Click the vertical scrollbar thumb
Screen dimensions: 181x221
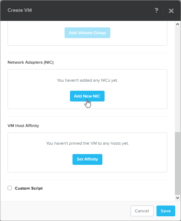point(177,163)
